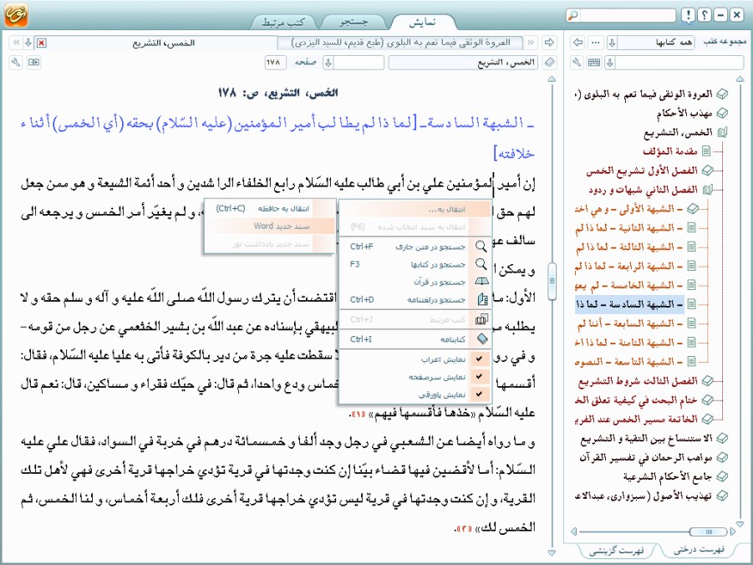This screenshot has width=753, height=565.
Task: Select the فهرست گزینشی tab
Action: [617, 551]
